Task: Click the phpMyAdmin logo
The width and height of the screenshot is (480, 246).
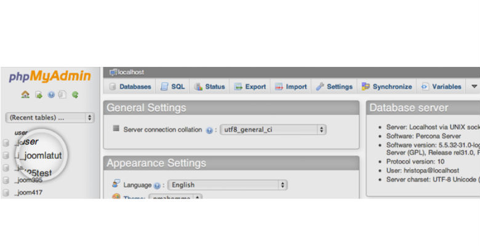Action: pyautogui.click(x=50, y=76)
